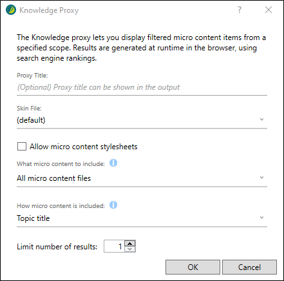This screenshot has height=281, width=284.
Task: Click info icon beside How micro content is included
Action: click(113, 205)
